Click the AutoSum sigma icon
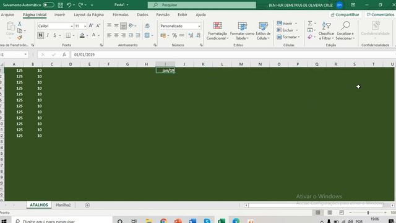This screenshot has width=396, height=223. pos(310,23)
